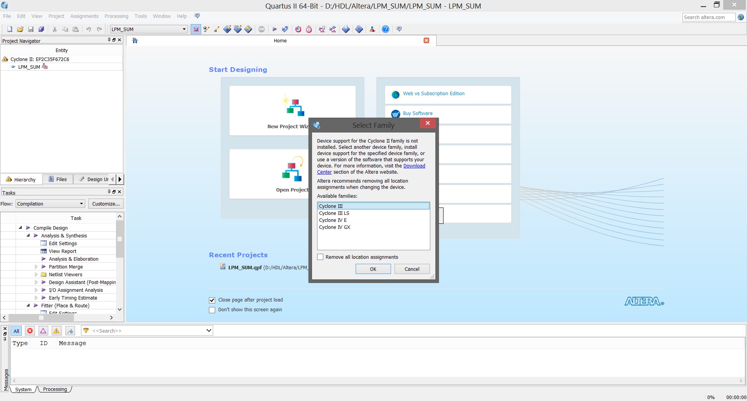Click the blue Help question mark icon
Image resolution: width=747 pixels, height=401 pixels.
[386, 29]
